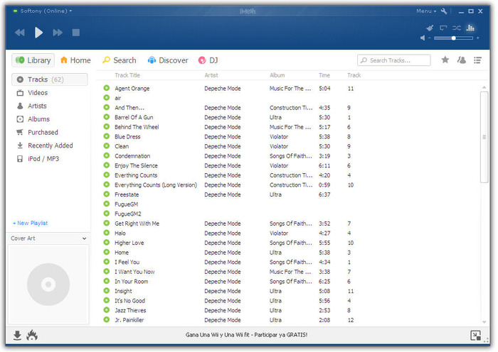Toggle repeat mode
Viewport: 498px width, 352px height.
point(443,28)
